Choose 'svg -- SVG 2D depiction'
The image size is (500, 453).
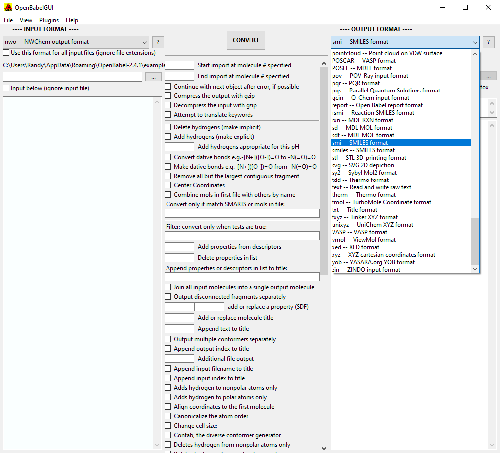[401, 165]
